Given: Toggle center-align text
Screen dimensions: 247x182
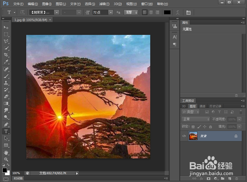Looking at the screenshot, I should [x=151, y=12].
